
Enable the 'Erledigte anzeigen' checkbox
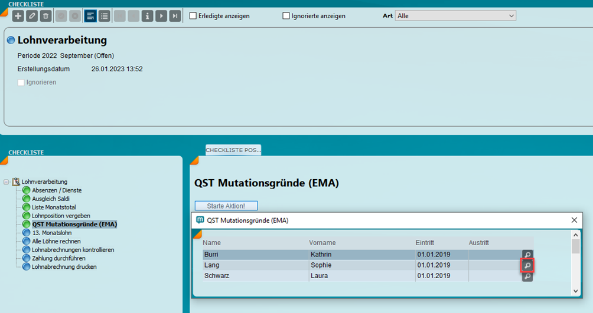point(193,16)
